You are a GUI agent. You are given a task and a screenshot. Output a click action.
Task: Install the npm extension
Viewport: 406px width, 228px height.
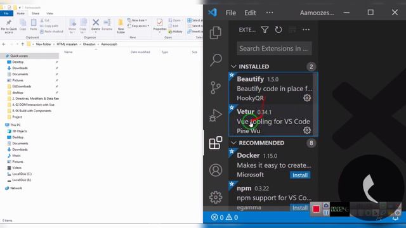coord(300,208)
